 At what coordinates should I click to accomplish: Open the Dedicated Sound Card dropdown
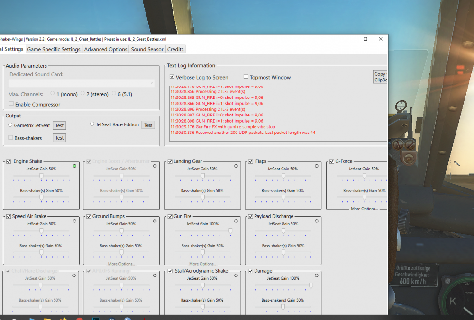tap(82, 83)
